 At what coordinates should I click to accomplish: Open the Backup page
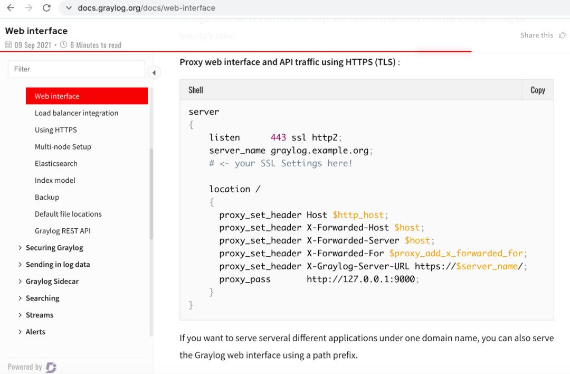click(x=47, y=197)
